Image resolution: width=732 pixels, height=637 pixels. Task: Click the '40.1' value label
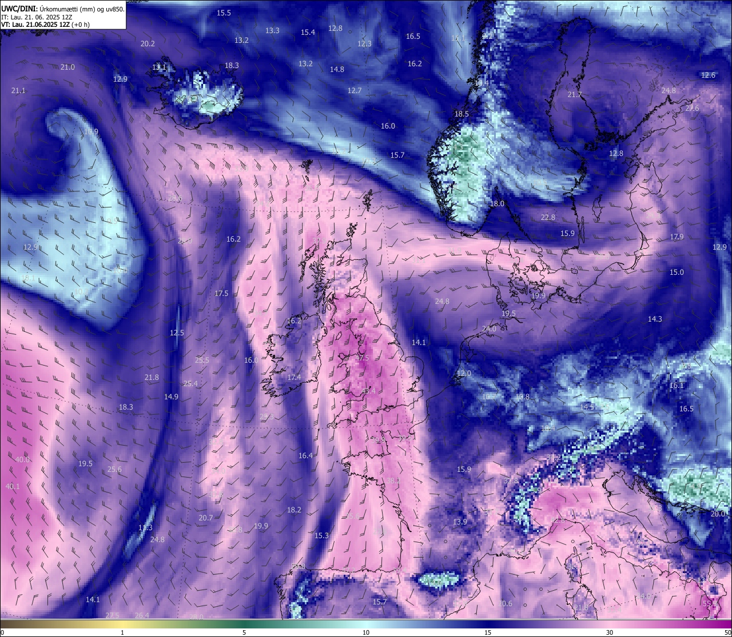click(12, 486)
